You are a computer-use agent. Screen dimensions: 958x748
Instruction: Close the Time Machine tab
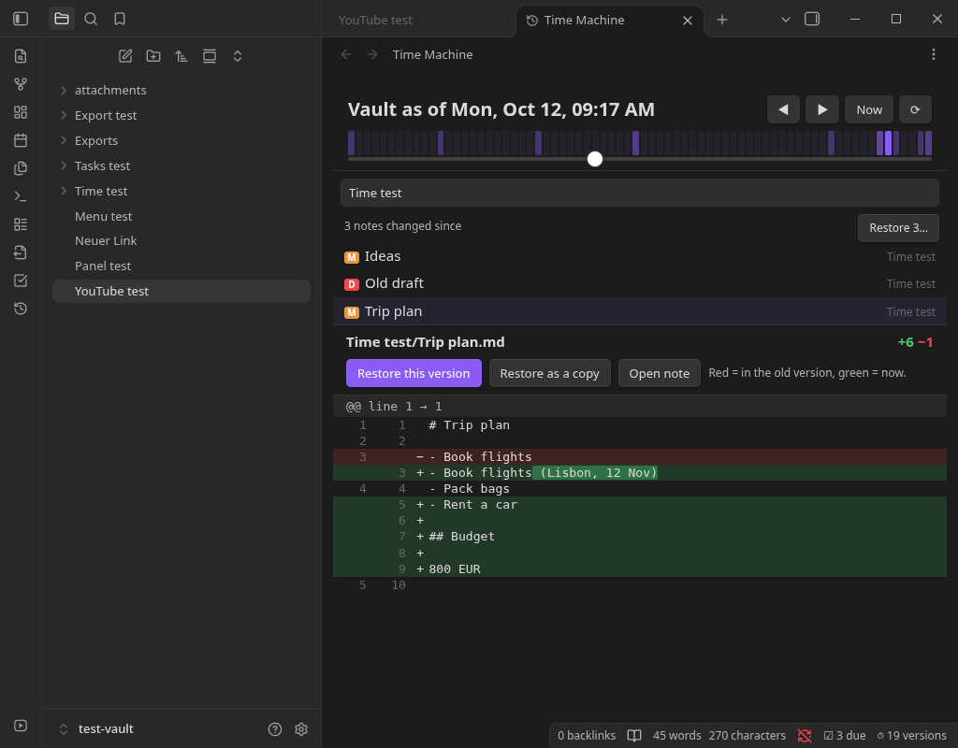tap(688, 21)
